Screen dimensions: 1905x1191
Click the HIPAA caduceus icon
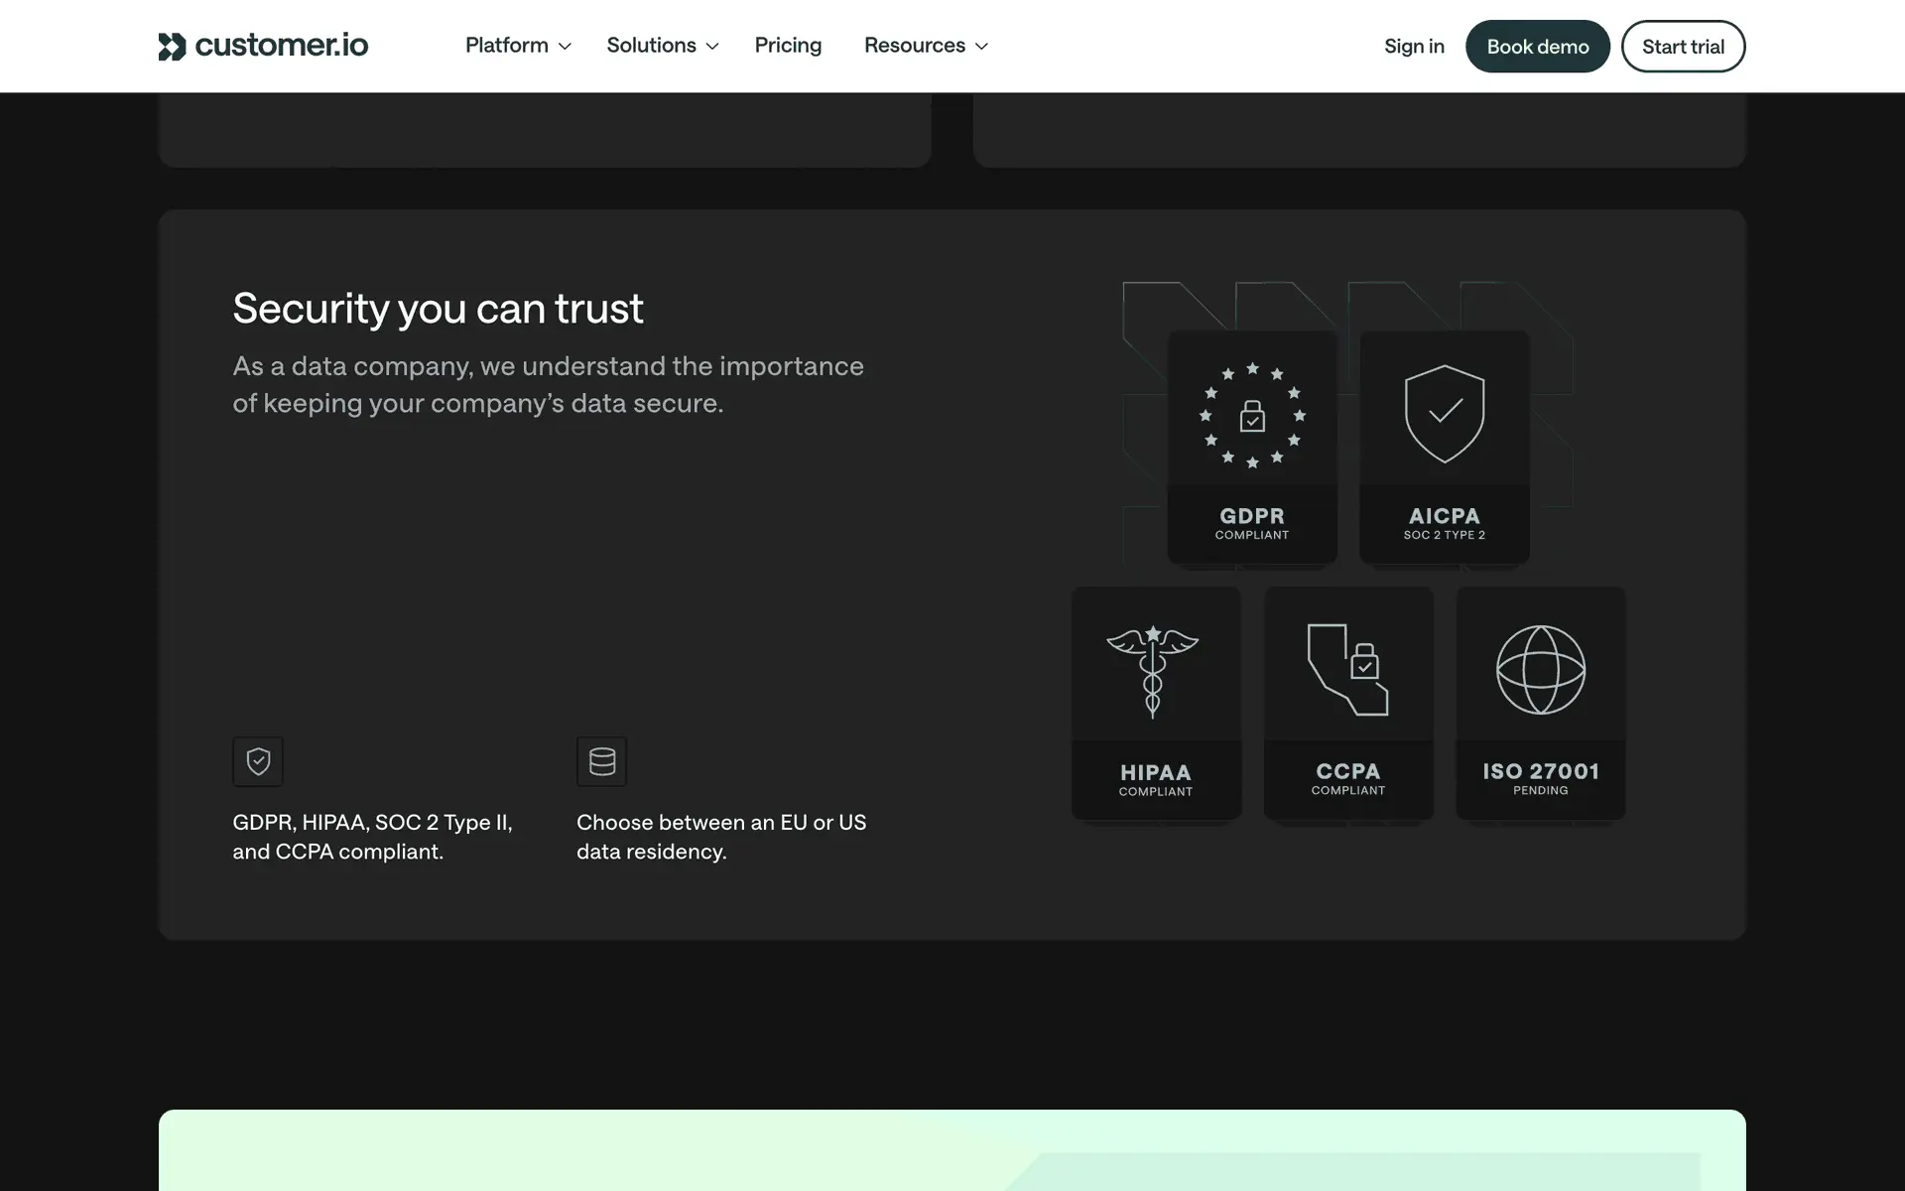coord(1153,671)
